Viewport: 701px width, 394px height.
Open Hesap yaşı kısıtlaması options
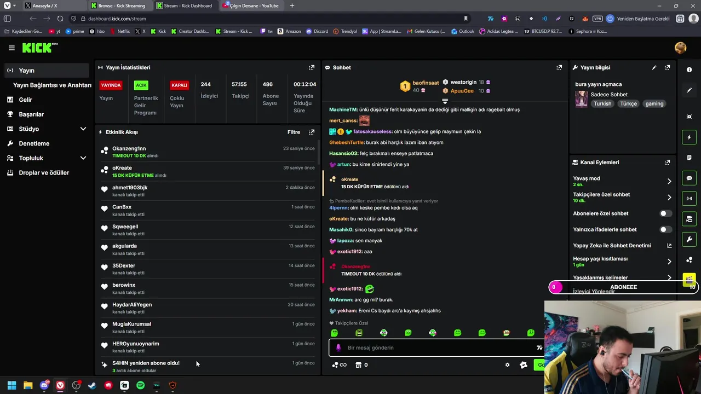coord(622,262)
